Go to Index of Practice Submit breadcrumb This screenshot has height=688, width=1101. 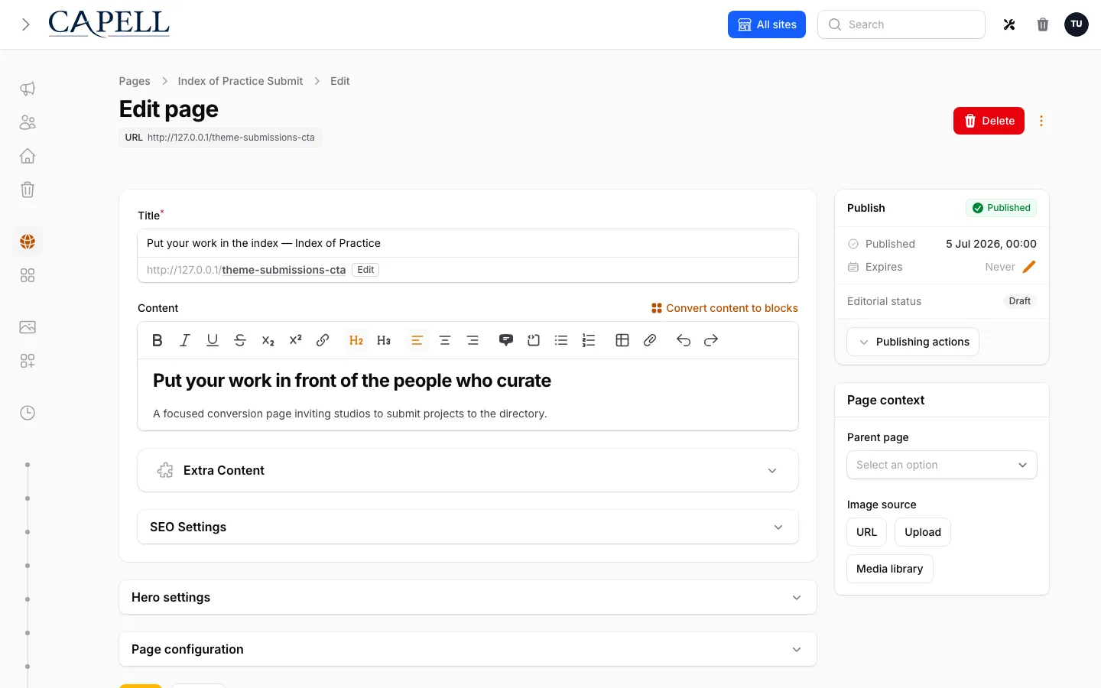[240, 81]
